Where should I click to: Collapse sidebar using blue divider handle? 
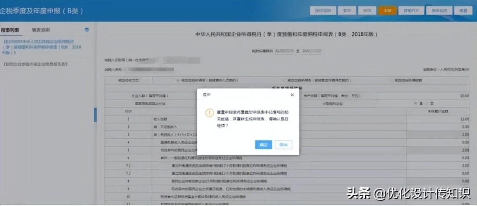click(x=95, y=115)
